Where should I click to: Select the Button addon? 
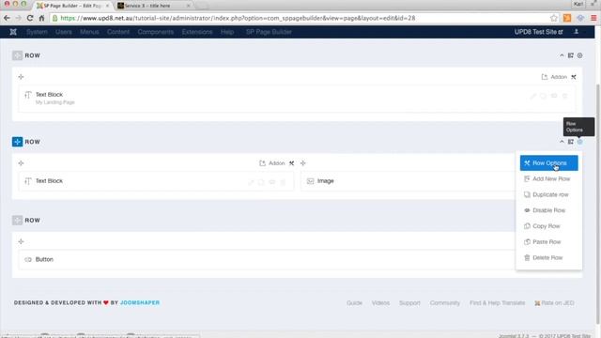tap(267, 259)
